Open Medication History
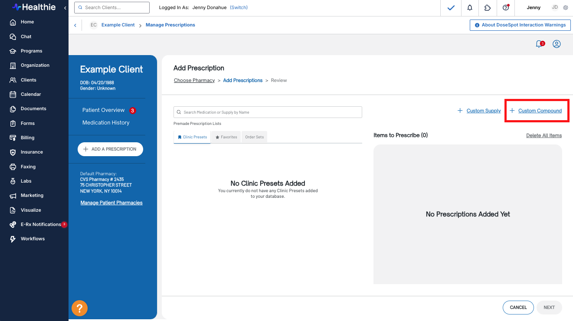Viewport: 573px width, 321px height. coord(106,123)
